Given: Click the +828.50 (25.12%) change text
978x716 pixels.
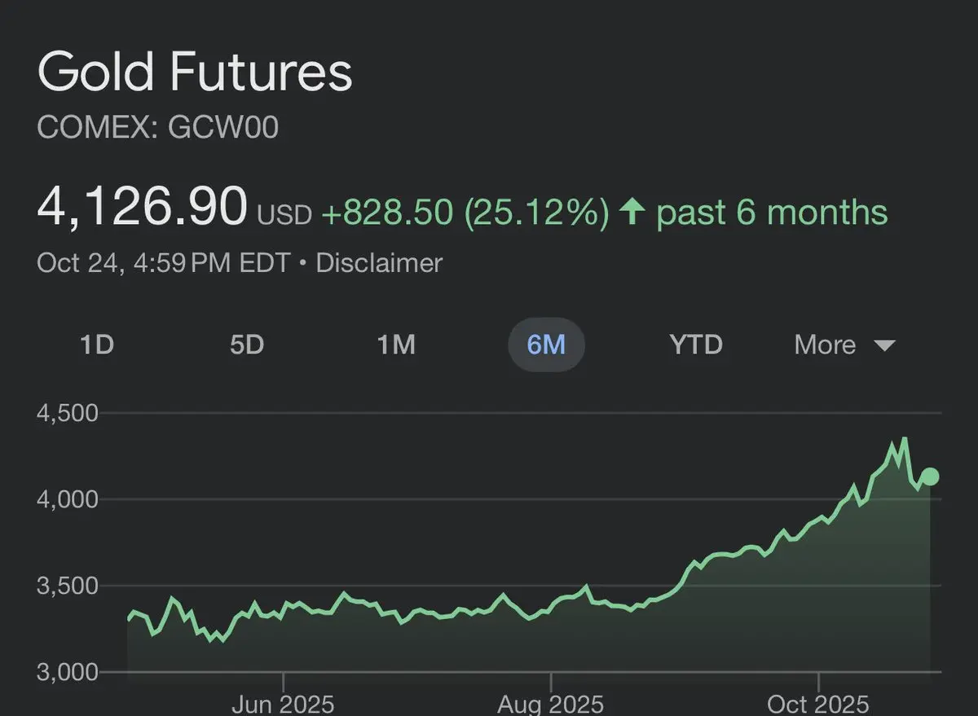Looking at the screenshot, I should (465, 213).
